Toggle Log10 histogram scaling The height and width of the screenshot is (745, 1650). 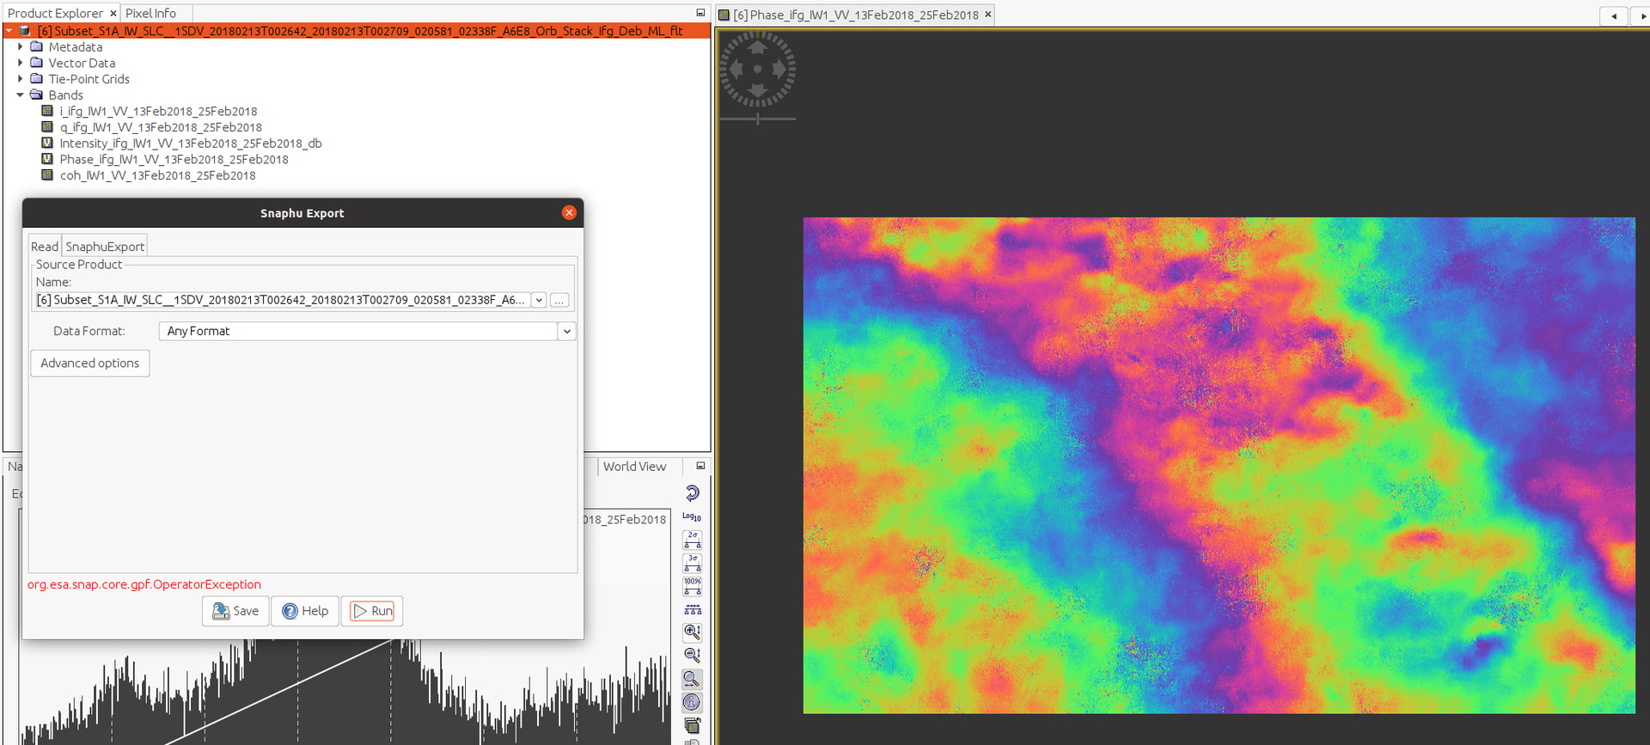[x=692, y=516]
